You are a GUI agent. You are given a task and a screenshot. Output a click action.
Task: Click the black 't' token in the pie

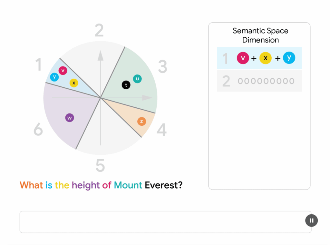pyautogui.click(x=126, y=85)
